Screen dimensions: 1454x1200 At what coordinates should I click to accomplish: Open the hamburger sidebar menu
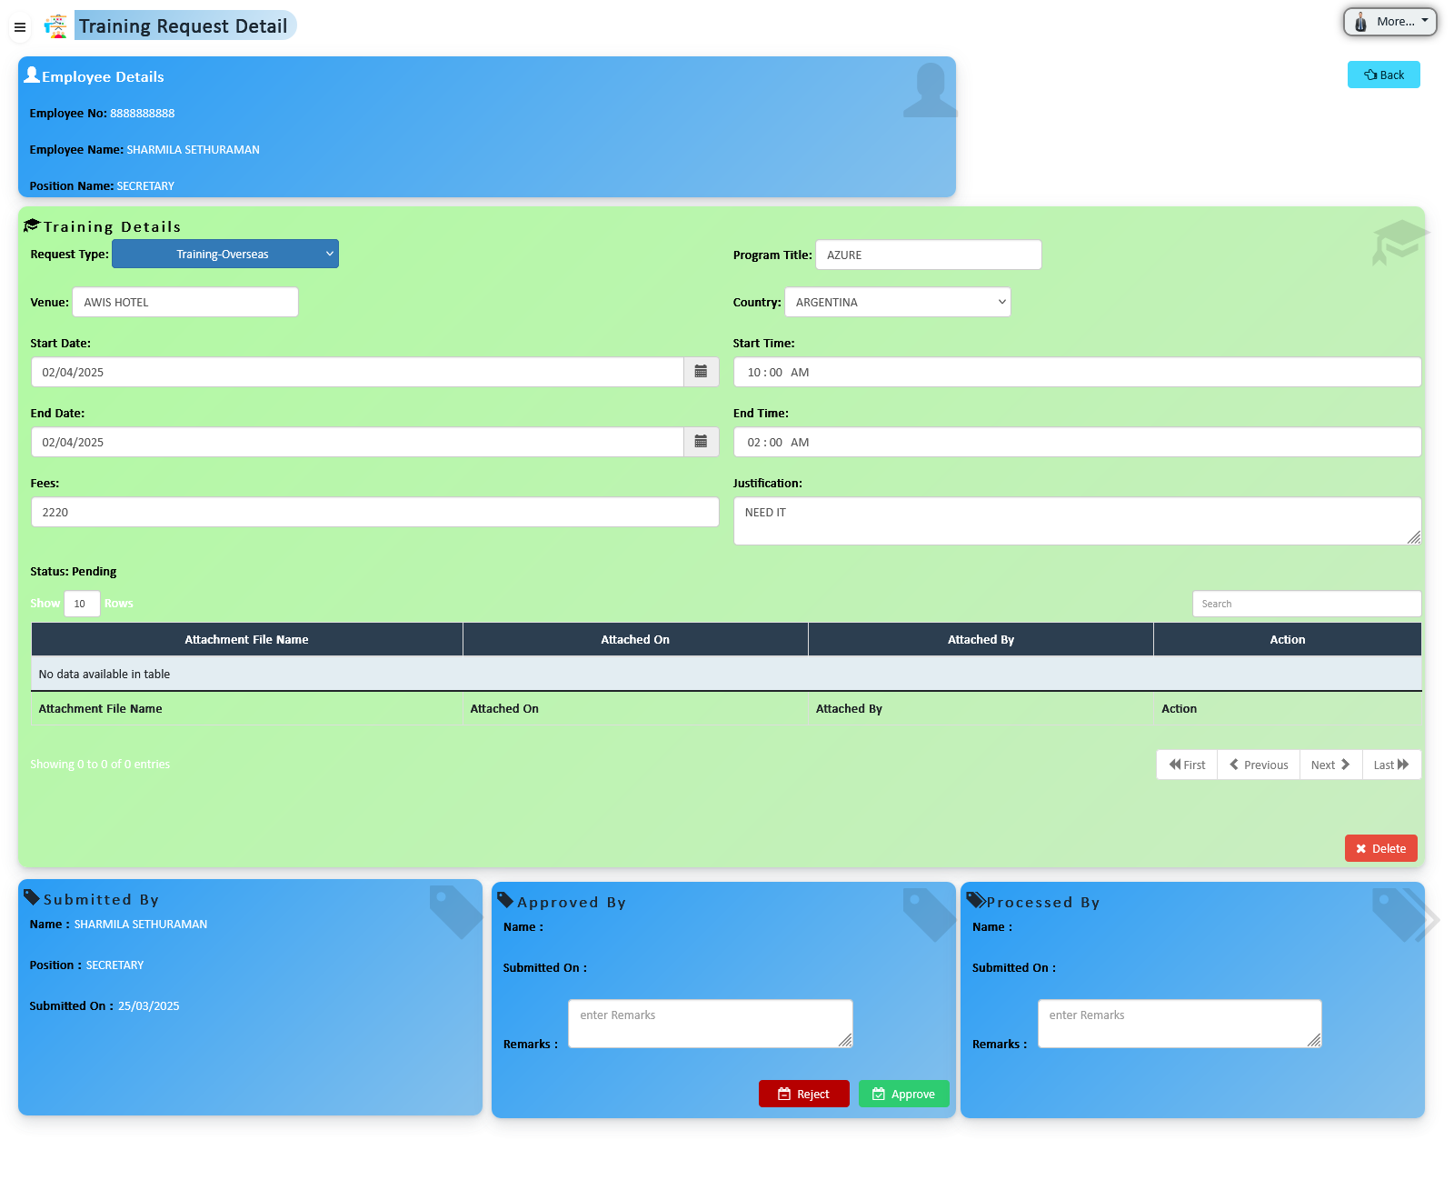[19, 27]
